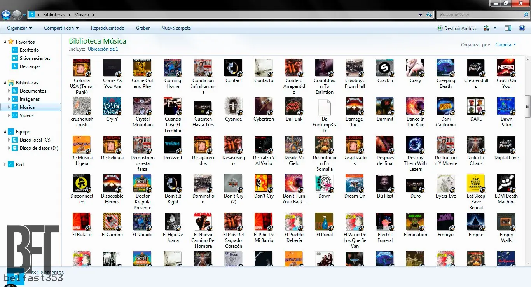Screen dimensions: 531x287
Task: Select Sitios recientes in the sidebar
Action: point(35,58)
